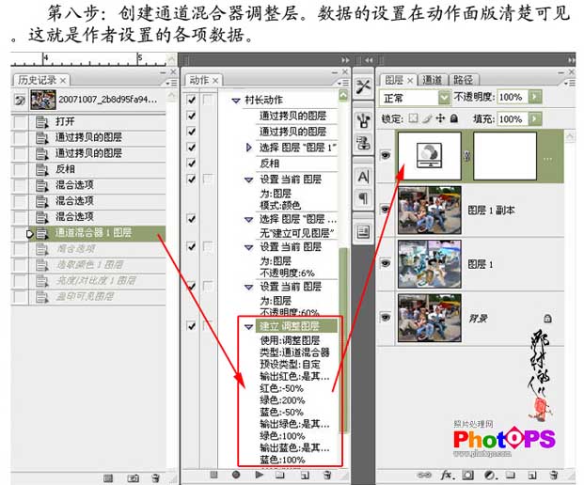Switch to the 路径 tab
Viewport: 584px width, 485px height.
pyautogui.click(x=463, y=80)
